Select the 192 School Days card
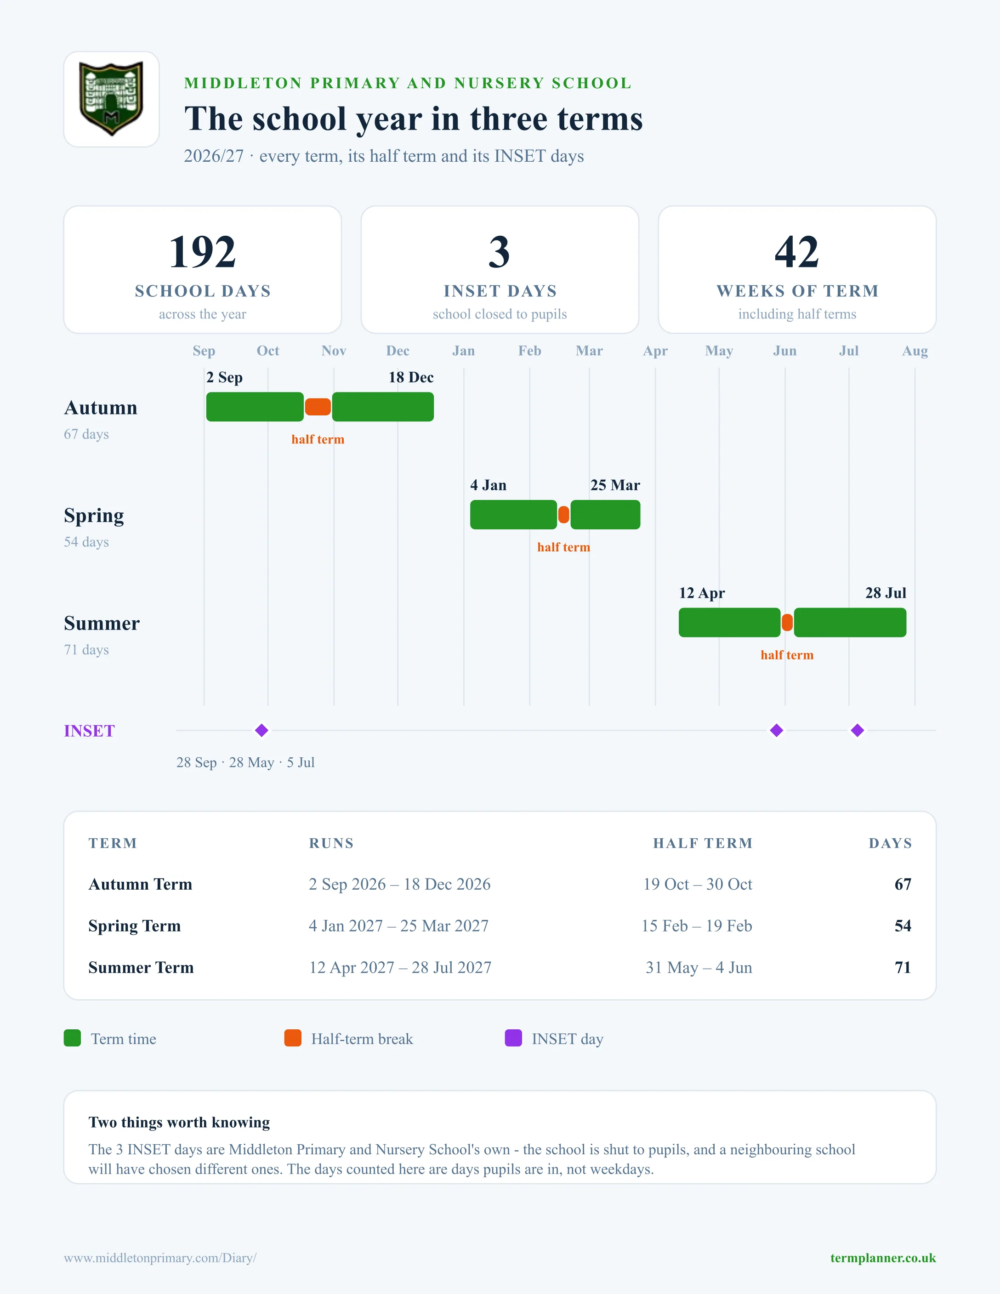 pyautogui.click(x=203, y=270)
